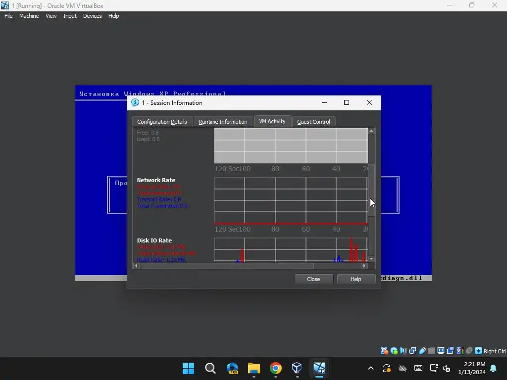The width and height of the screenshot is (507, 380).
Task: Click the CPU virtualization indicator in status bar
Action: click(x=459, y=351)
